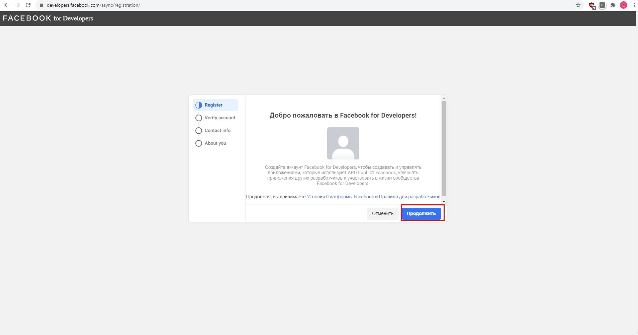Click the address bar URL
The image size is (638, 335).
(x=93, y=5)
